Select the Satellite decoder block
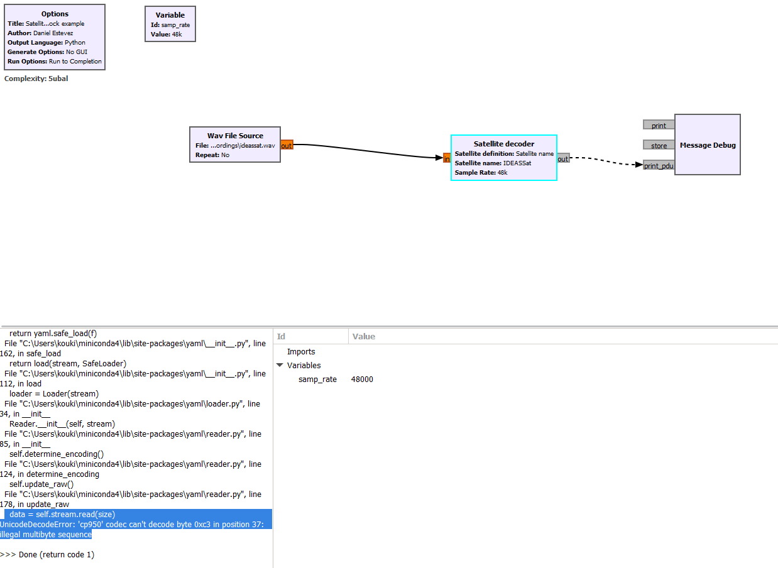Screen dimensions: 778x568 coord(504,158)
